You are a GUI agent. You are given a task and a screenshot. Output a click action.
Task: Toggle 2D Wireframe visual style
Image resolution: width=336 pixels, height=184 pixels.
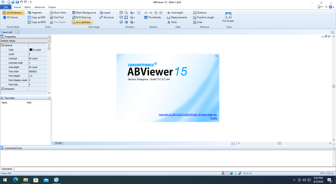pyautogui.click(x=13, y=13)
